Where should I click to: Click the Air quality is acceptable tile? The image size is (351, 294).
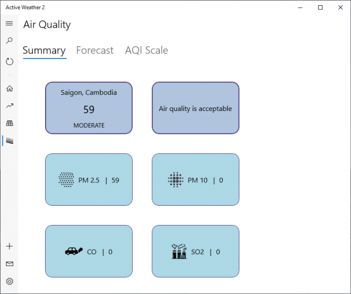pyautogui.click(x=195, y=108)
